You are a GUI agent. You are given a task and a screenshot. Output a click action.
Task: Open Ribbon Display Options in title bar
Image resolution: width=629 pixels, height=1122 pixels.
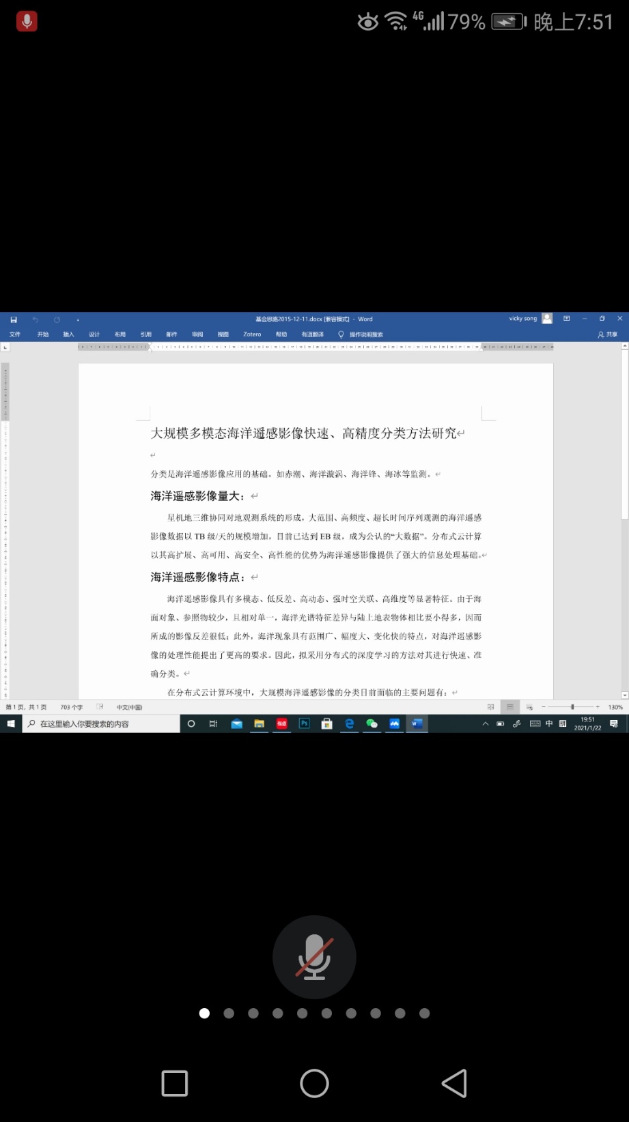(566, 319)
